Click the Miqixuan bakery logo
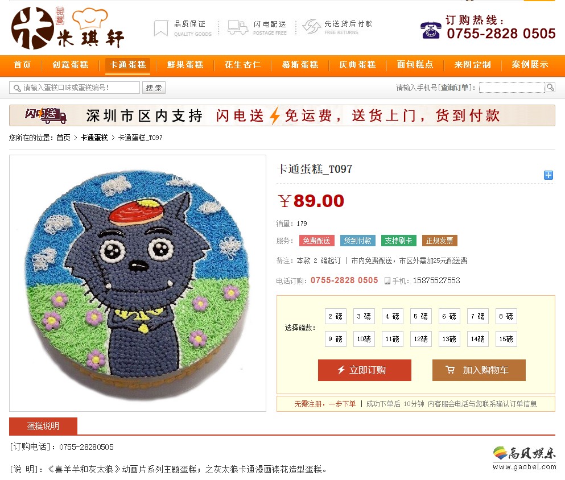 [x=68, y=28]
